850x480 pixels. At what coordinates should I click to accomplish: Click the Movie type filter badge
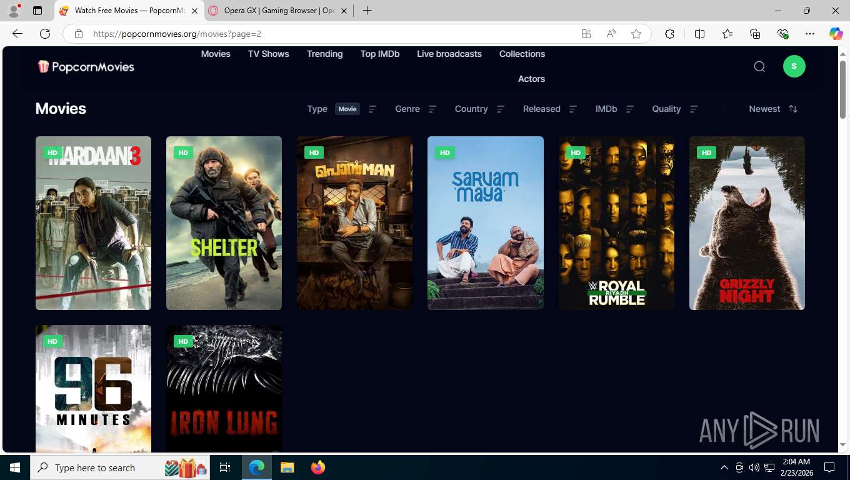[347, 109]
